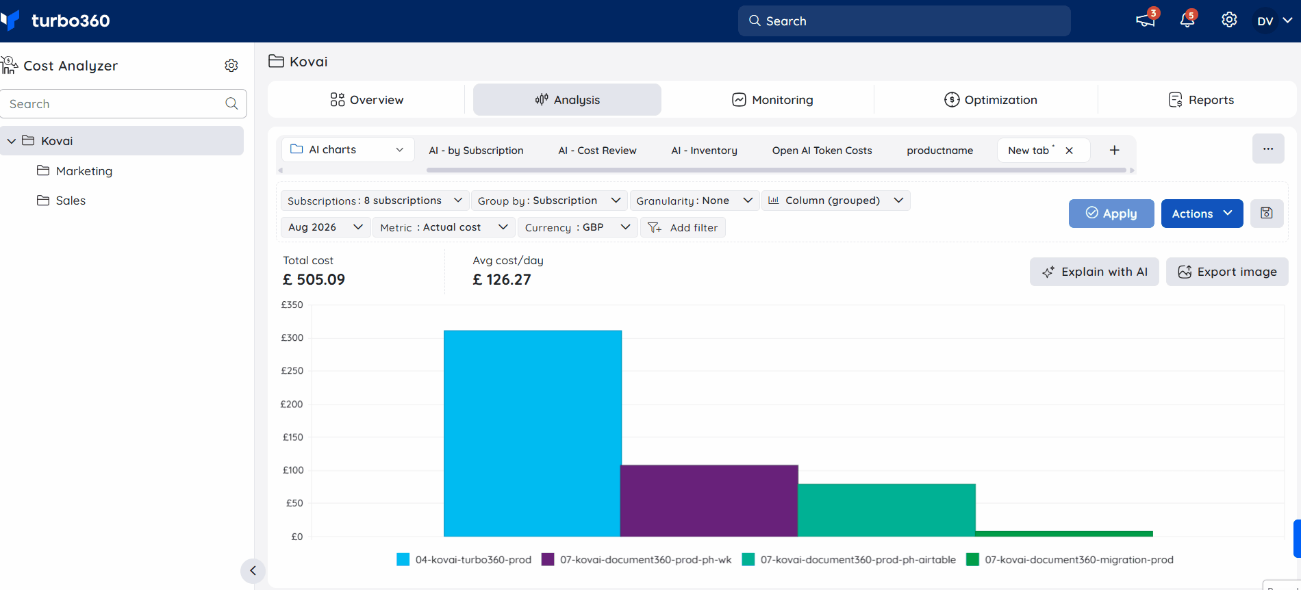
Task: Switch to the Overview tab
Action: click(366, 99)
